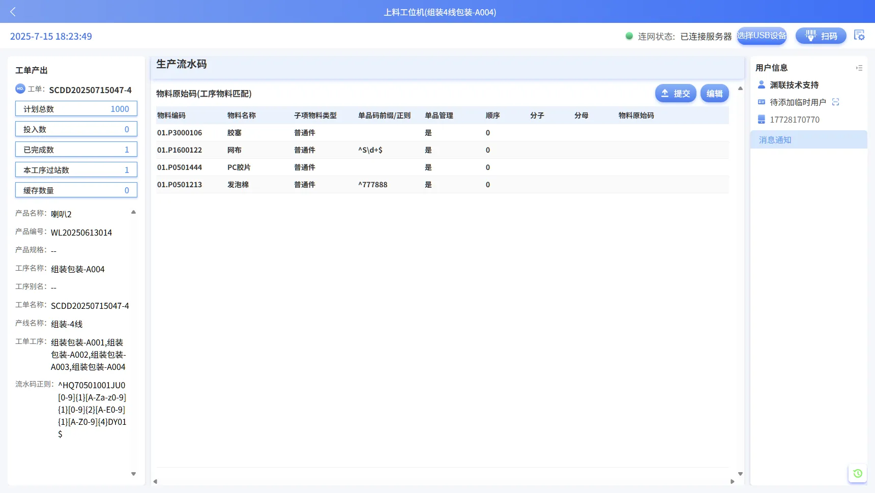Open the 消息通知 tab
The image size is (875, 493).
point(808,140)
